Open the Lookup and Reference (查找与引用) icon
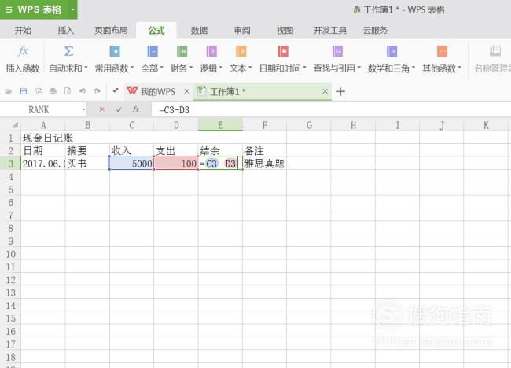This screenshot has height=368, width=511. 337,51
